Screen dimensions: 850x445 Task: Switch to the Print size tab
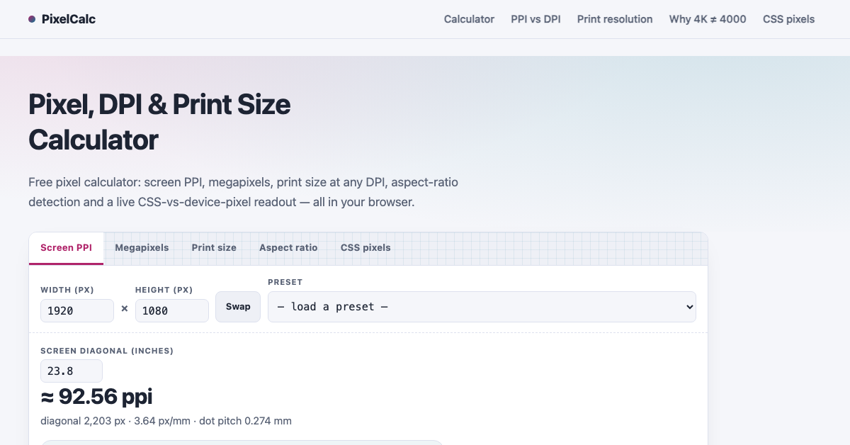(214, 248)
